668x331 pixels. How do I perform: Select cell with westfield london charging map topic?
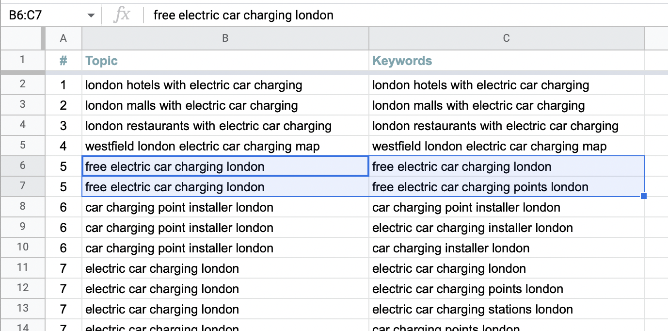pyautogui.click(x=225, y=146)
